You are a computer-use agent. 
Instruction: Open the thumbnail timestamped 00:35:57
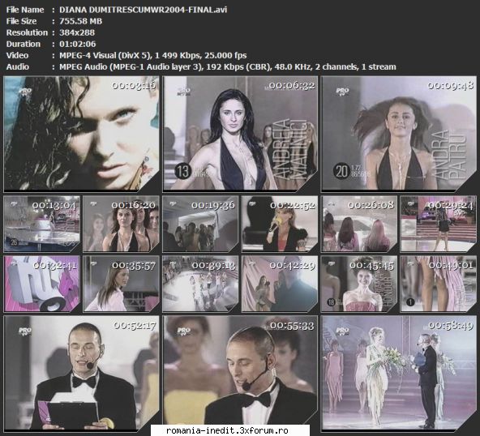click(122, 284)
